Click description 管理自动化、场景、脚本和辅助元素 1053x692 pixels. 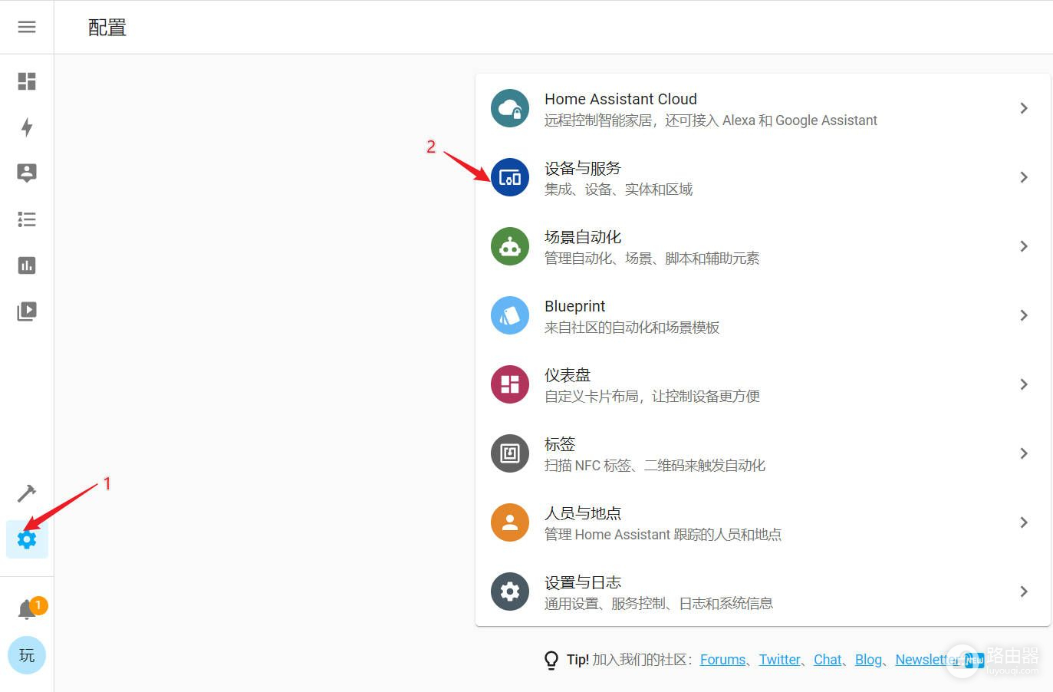(x=652, y=259)
